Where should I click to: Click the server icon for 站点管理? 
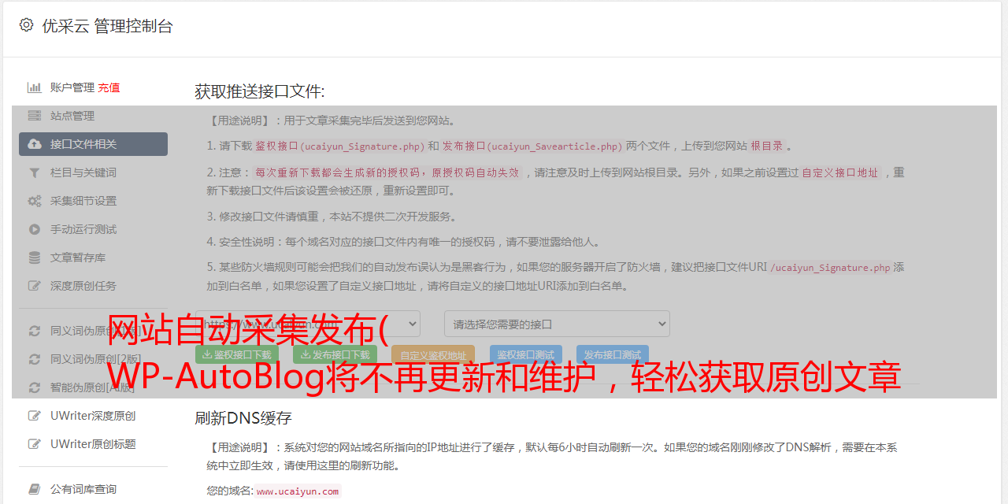coord(35,116)
